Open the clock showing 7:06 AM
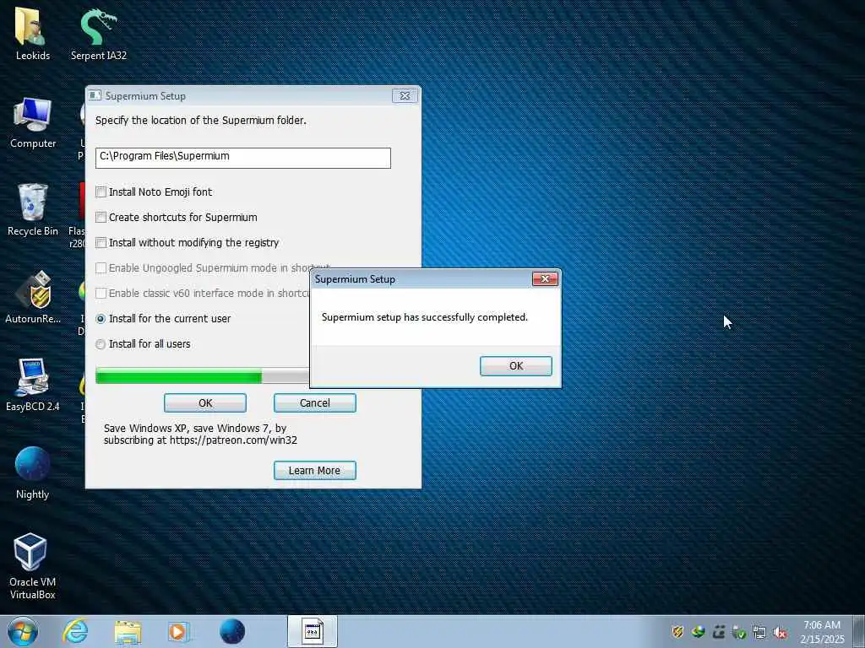 pos(822,631)
